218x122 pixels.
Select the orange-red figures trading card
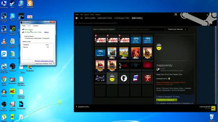click(x=136, y=53)
